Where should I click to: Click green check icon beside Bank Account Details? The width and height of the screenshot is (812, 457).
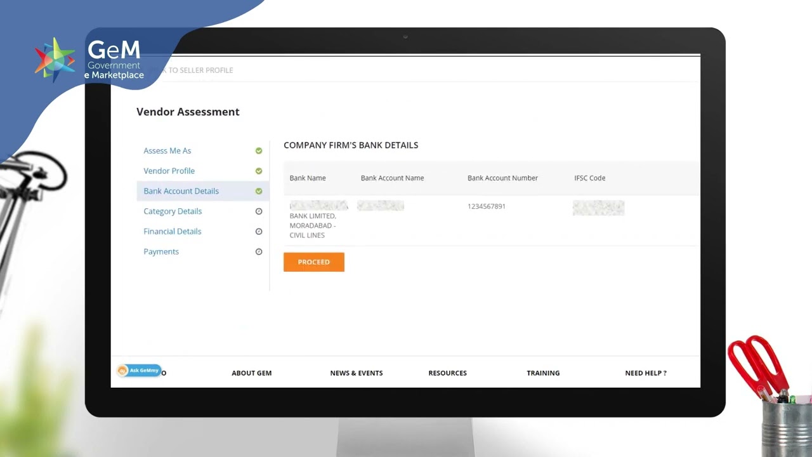(259, 191)
